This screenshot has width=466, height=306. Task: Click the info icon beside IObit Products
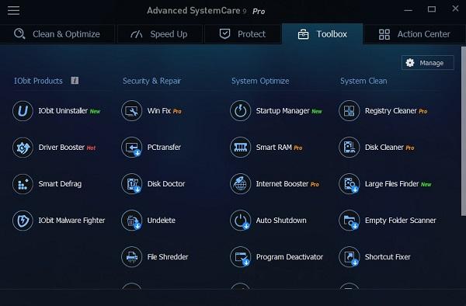[x=75, y=81]
